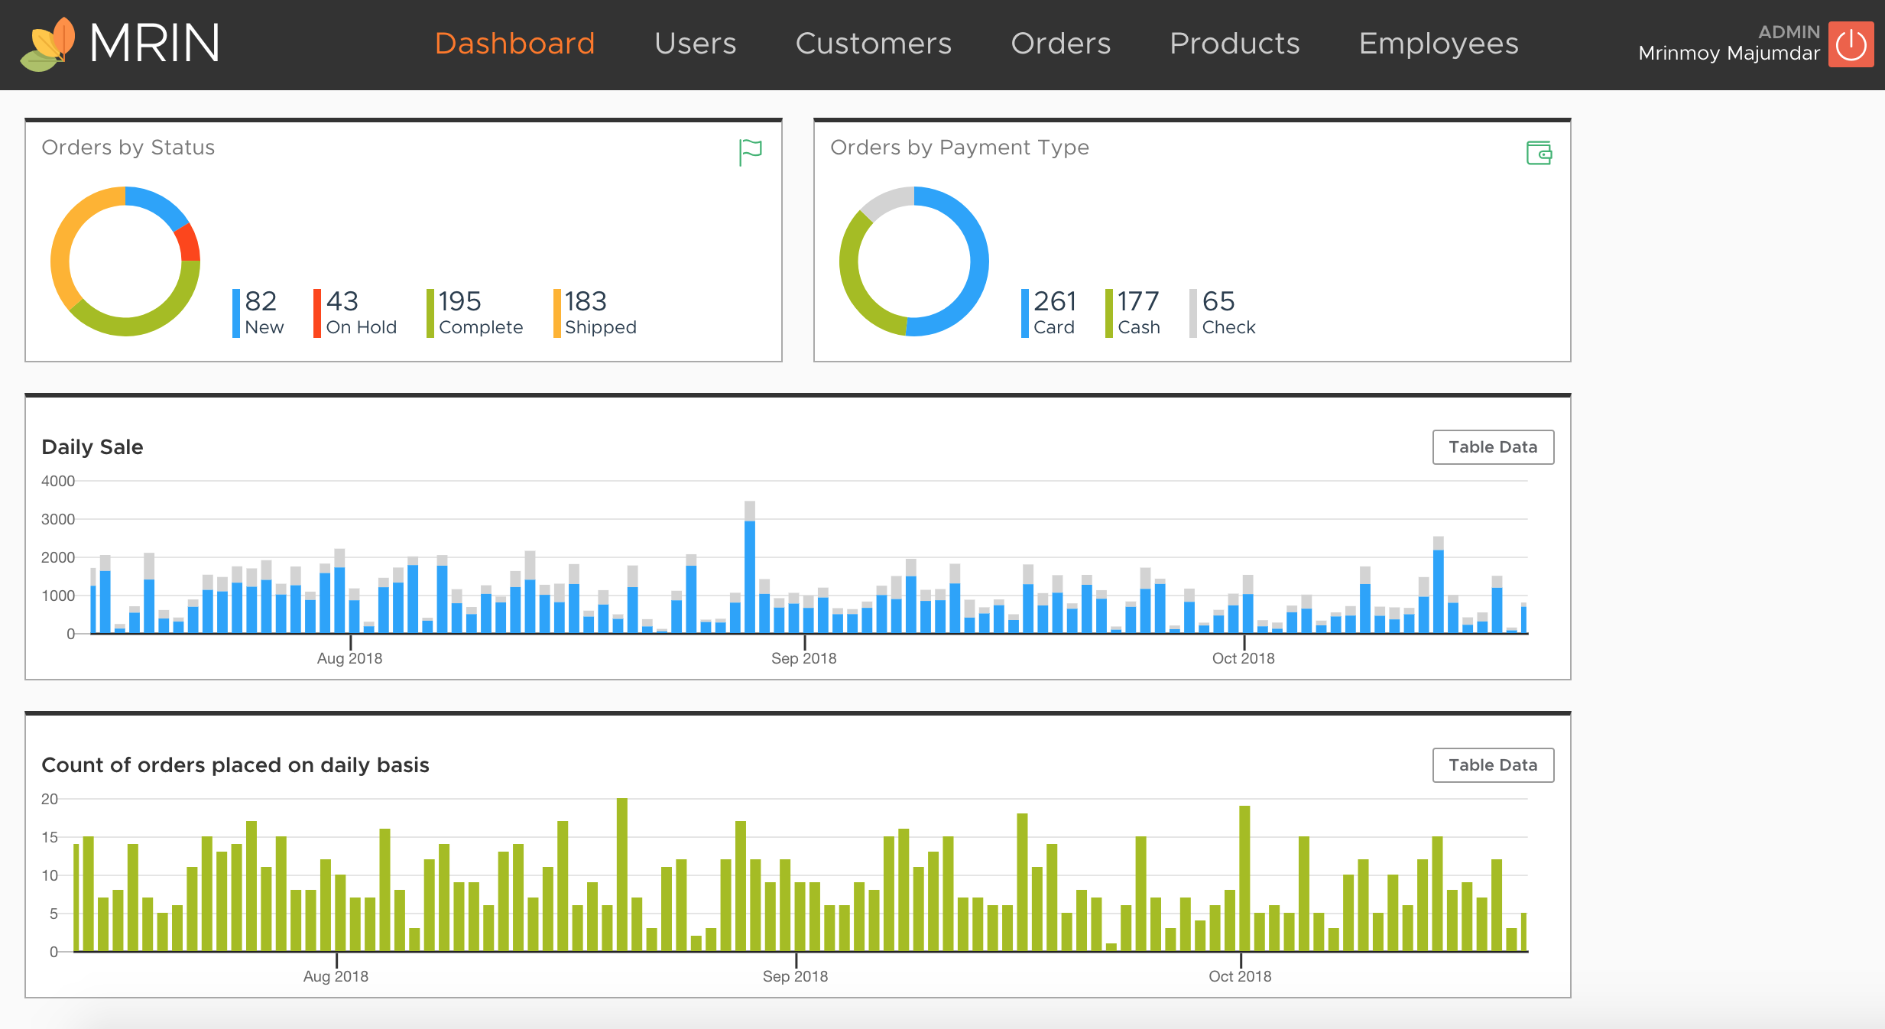Click the blue New orders color bar
This screenshot has height=1029, width=1885.
click(x=236, y=313)
